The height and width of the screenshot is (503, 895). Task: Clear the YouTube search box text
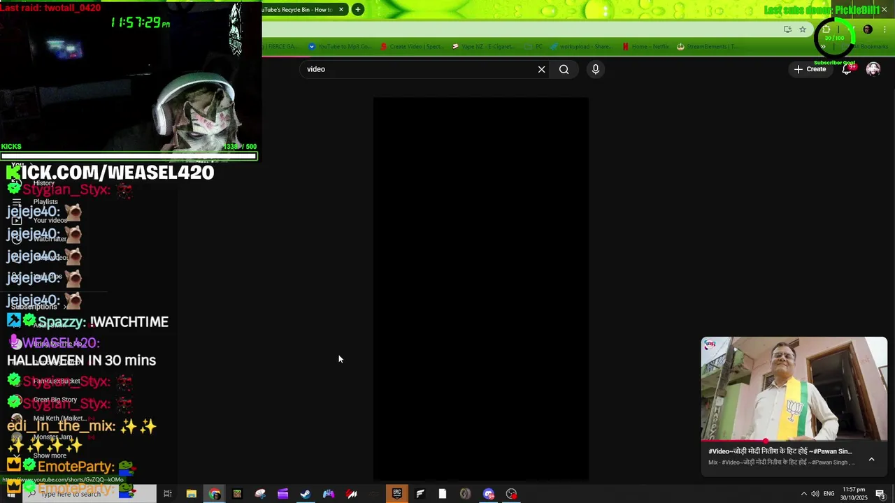[x=541, y=69]
